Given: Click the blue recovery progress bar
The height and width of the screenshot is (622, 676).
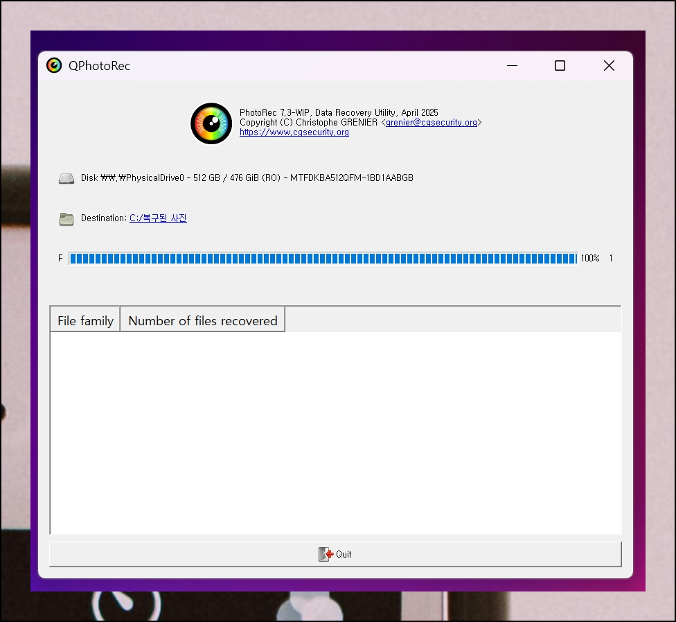Looking at the screenshot, I should [x=323, y=259].
